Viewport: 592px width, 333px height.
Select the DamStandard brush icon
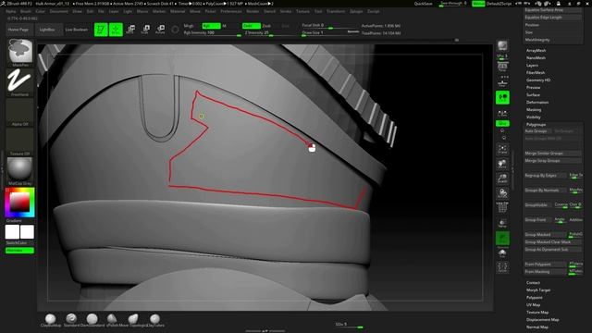click(92, 319)
